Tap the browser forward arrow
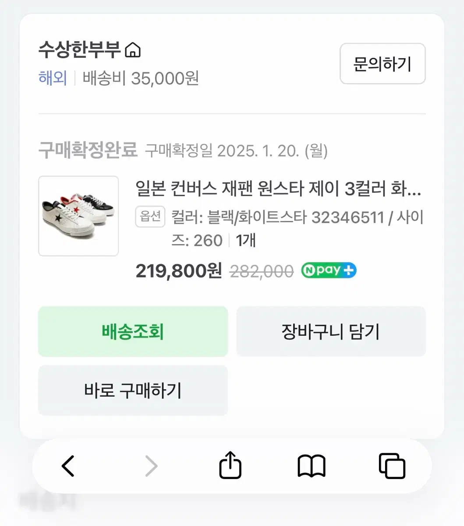464x526 pixels. click(x=151, y=466)
